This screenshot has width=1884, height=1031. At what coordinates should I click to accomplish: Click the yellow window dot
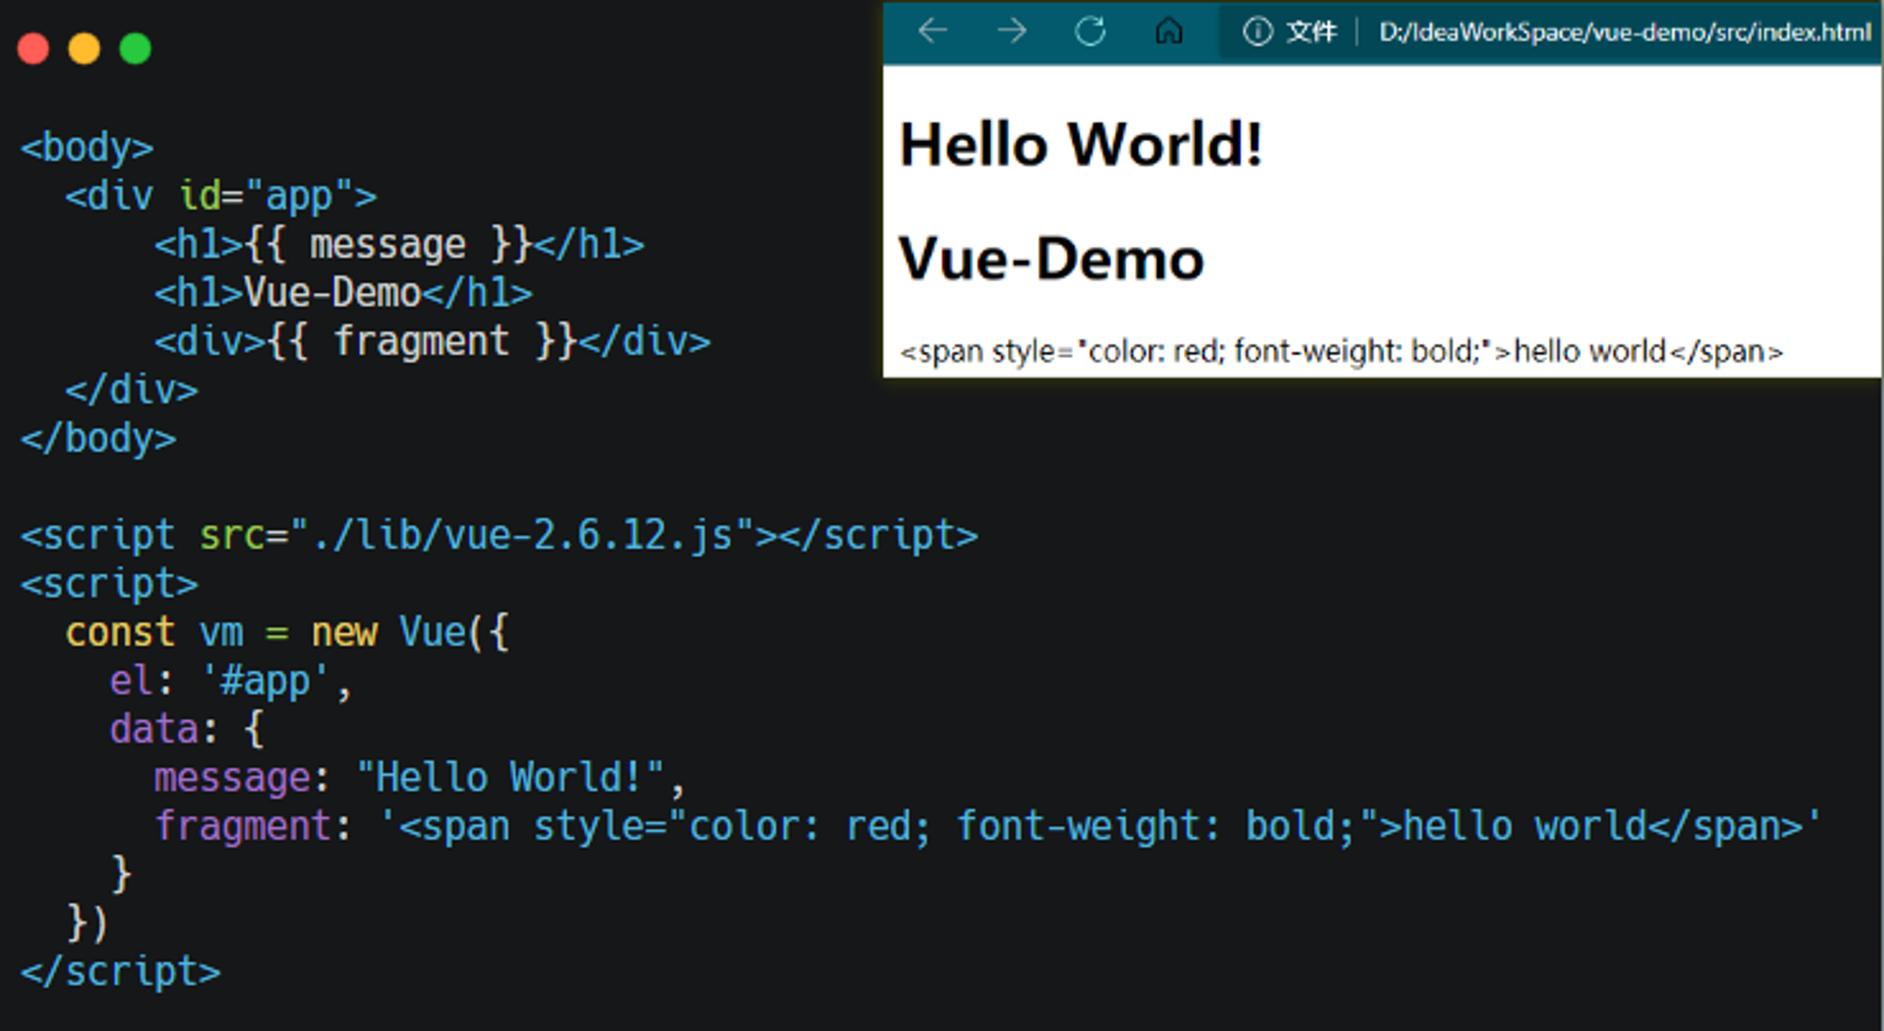point(85,48)
